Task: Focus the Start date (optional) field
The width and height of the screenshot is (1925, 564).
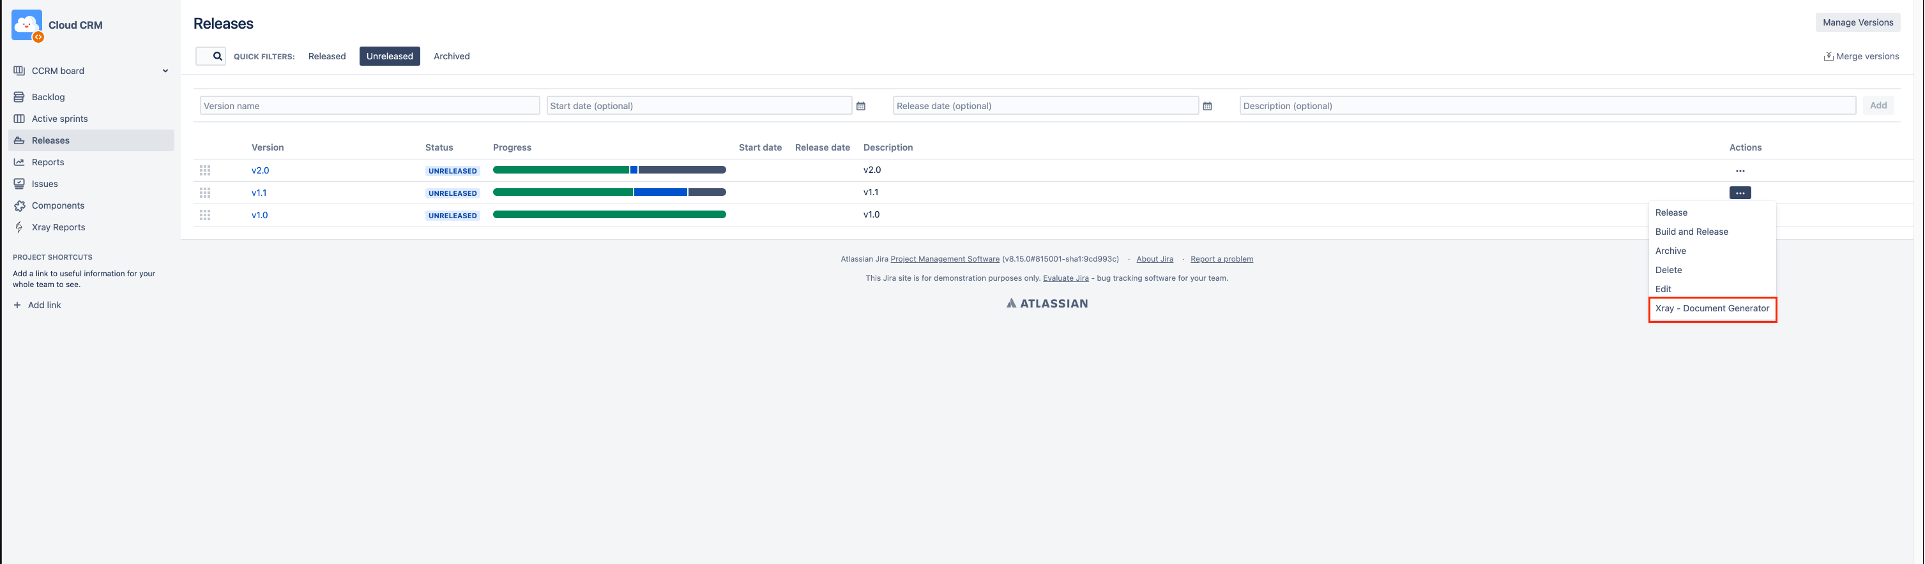Action: [x=699, y=105]
